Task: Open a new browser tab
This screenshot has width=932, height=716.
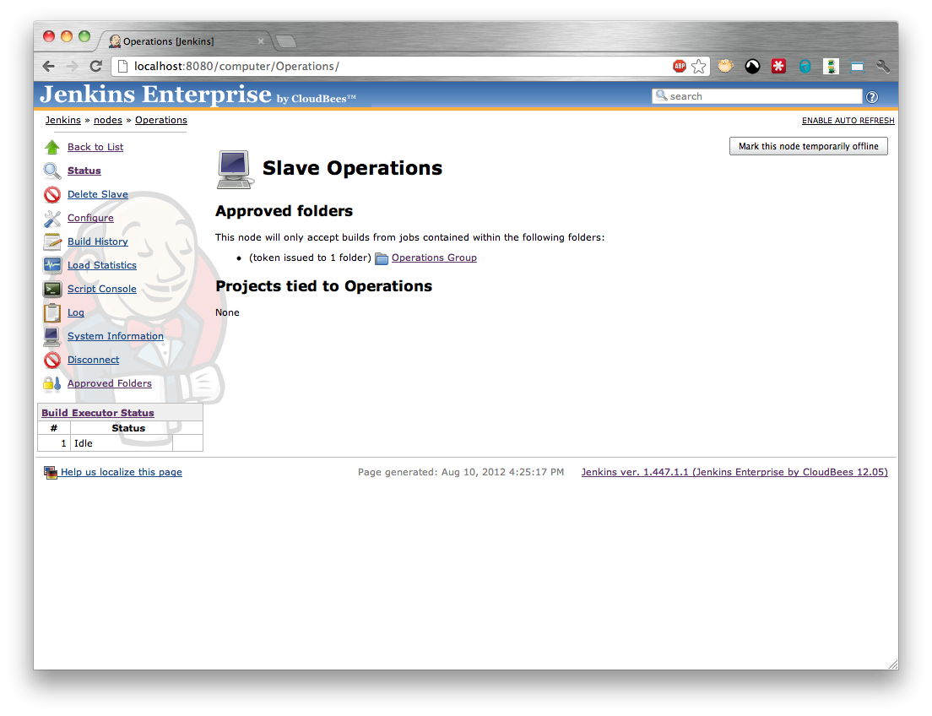Action: 286,41
